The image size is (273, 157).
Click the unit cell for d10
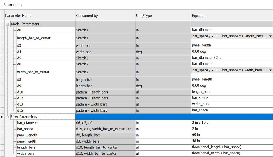pos(163,92)
